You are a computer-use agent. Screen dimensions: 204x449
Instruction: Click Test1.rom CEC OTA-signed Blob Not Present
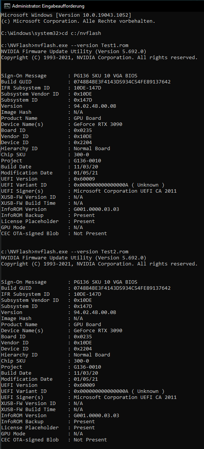[90, 233]
